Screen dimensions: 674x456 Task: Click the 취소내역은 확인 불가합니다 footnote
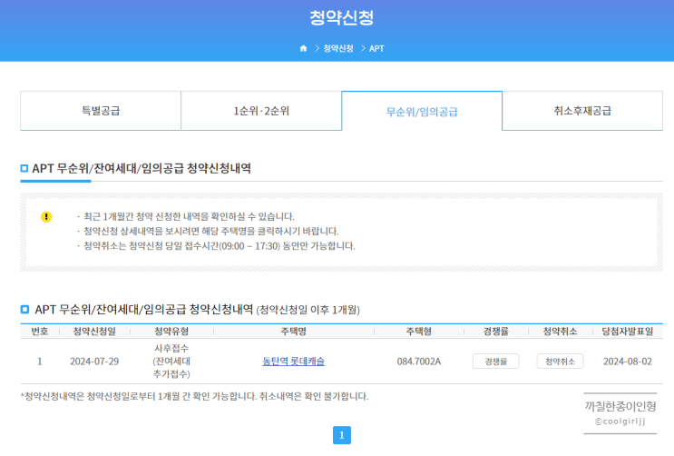(313, 396)
